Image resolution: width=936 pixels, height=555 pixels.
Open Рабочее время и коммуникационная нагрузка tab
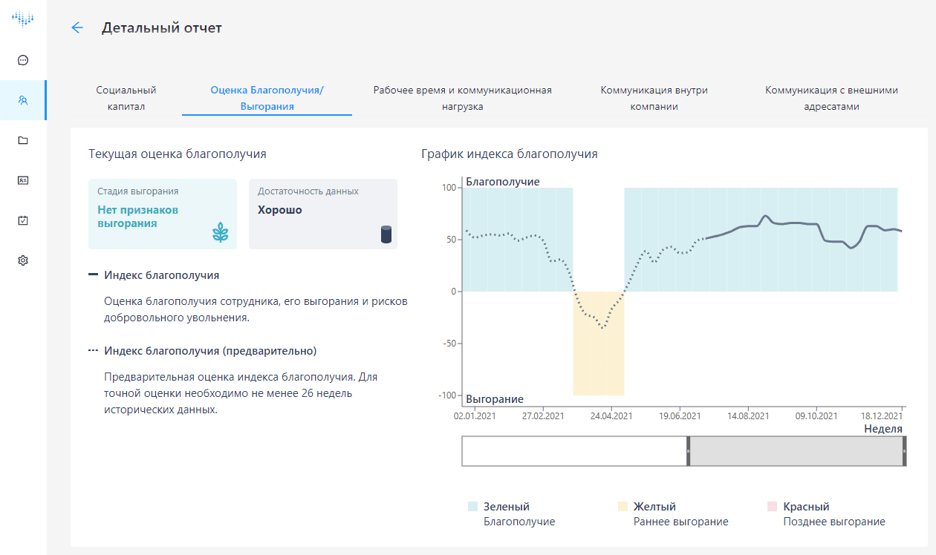462,98
